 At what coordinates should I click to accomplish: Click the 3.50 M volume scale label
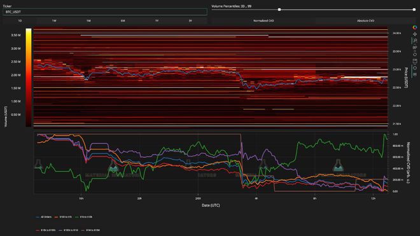point(15,35)
